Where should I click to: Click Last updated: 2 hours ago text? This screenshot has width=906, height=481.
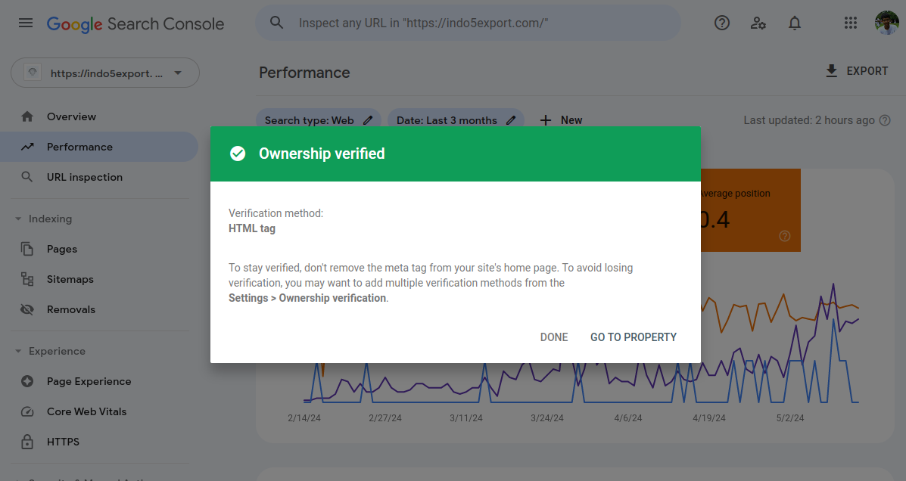[809, 120]
